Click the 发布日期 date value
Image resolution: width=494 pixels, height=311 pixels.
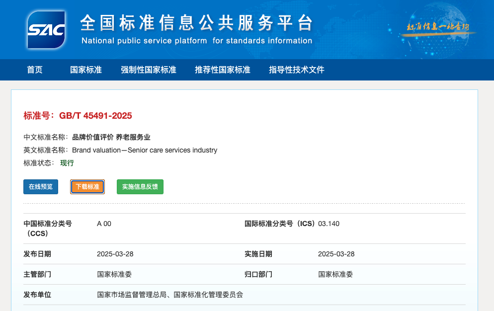pos(115,254)
